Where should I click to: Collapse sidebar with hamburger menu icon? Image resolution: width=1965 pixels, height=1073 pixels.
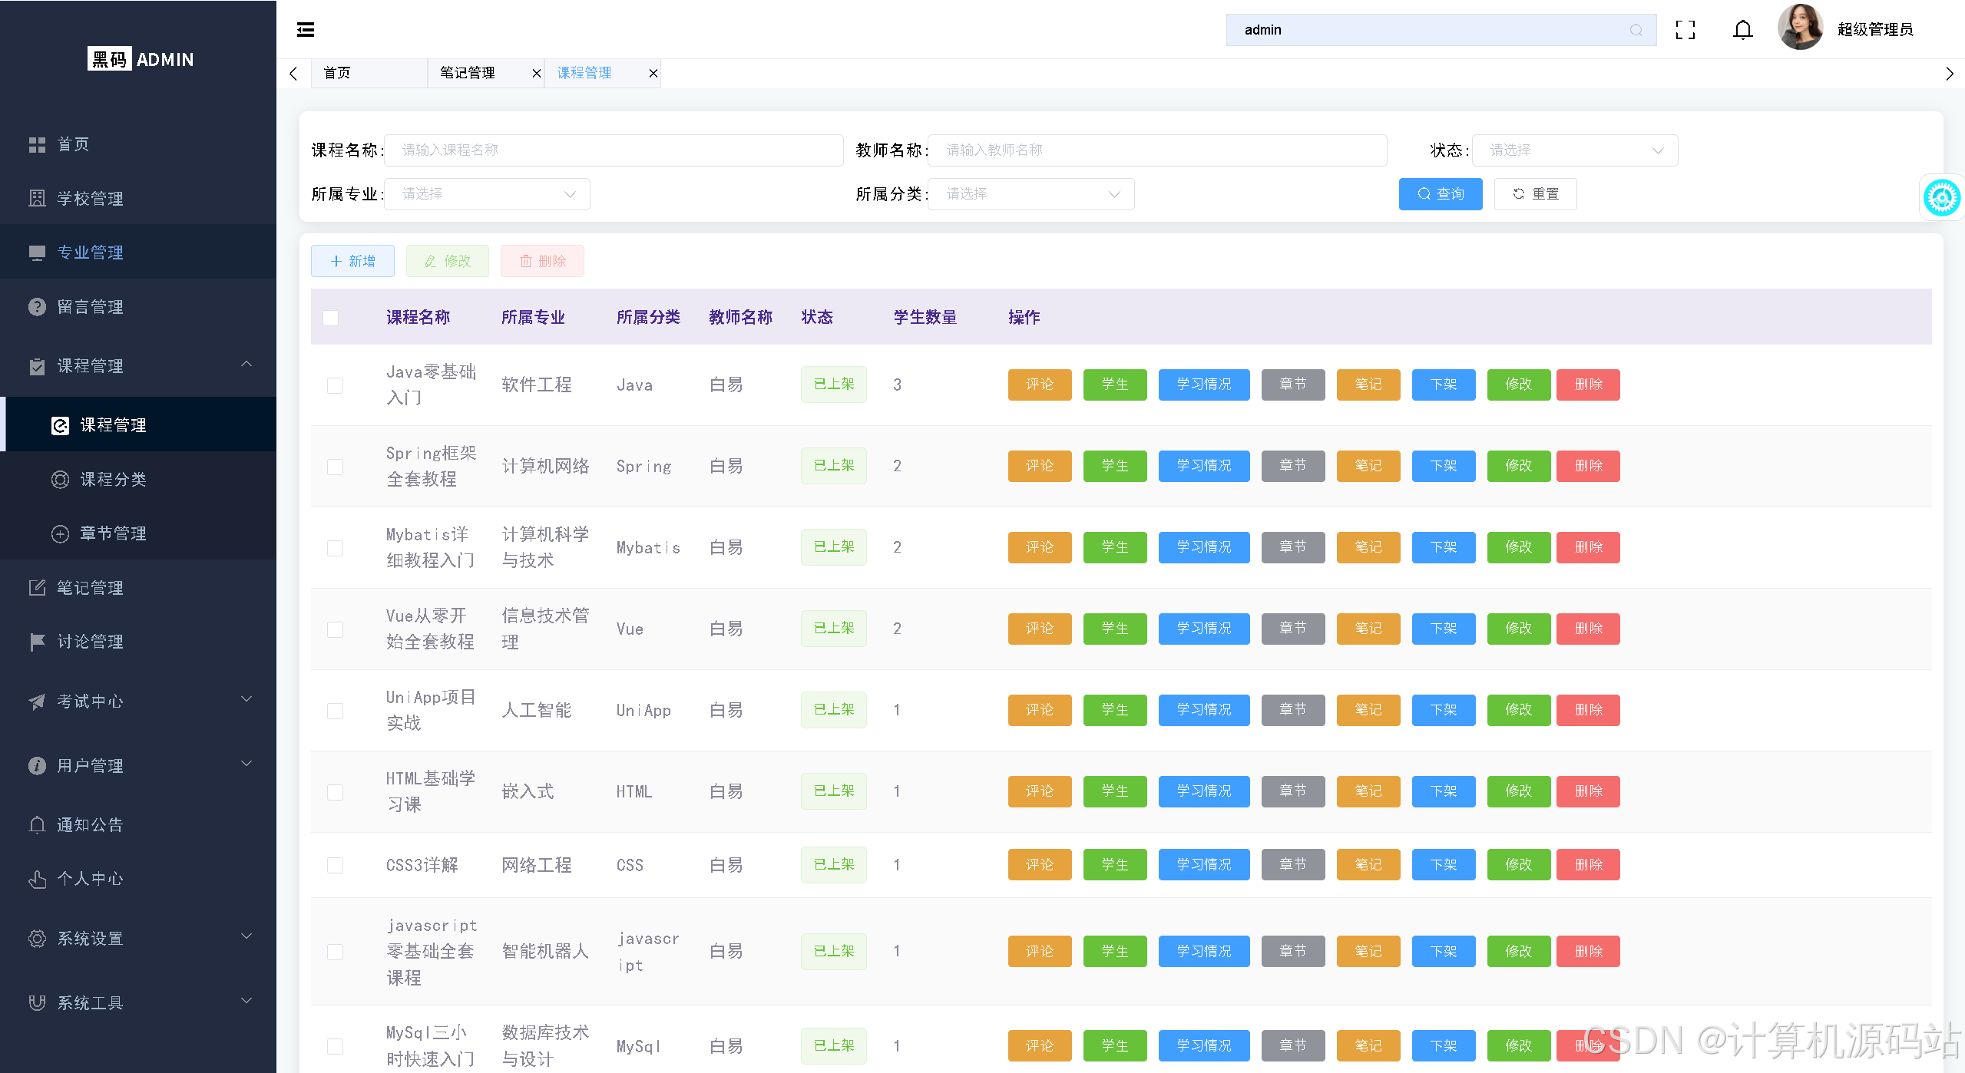(x=306, y=30)
